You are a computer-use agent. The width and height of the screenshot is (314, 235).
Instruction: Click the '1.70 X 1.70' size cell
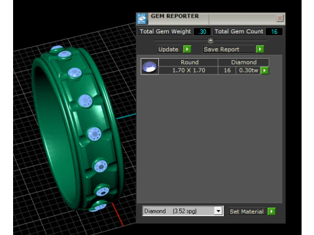[188, 70]
